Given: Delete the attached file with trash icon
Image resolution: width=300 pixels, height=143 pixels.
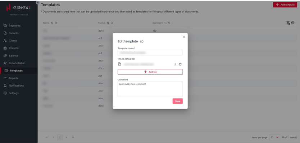Looking at the screenshot, I should pyautogui.click(x=180, y=64).
